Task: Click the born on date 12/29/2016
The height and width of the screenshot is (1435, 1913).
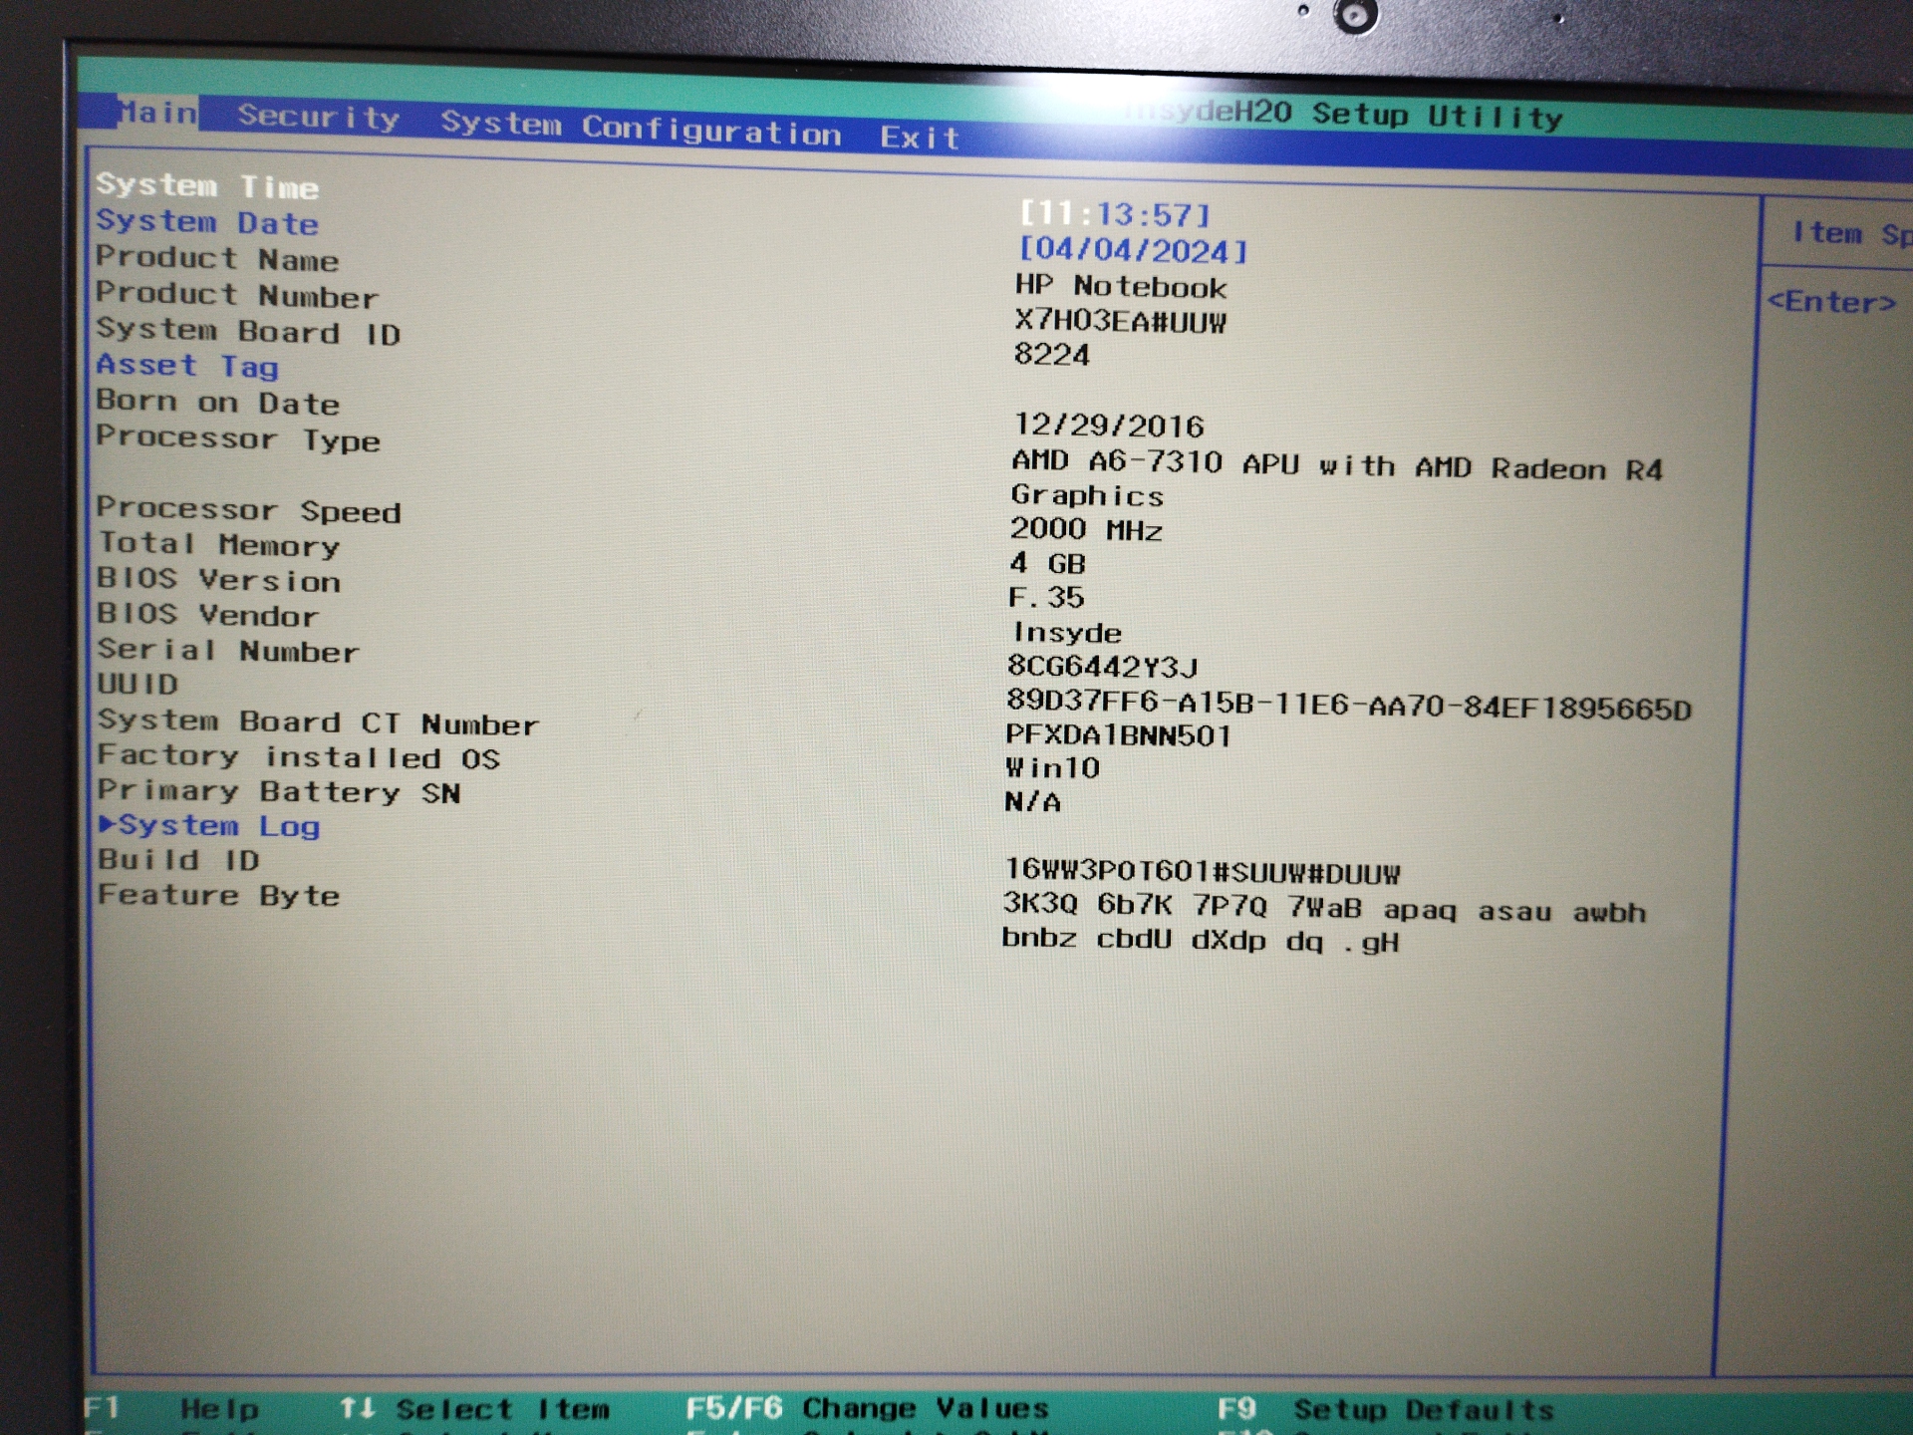Action: 1109,426
